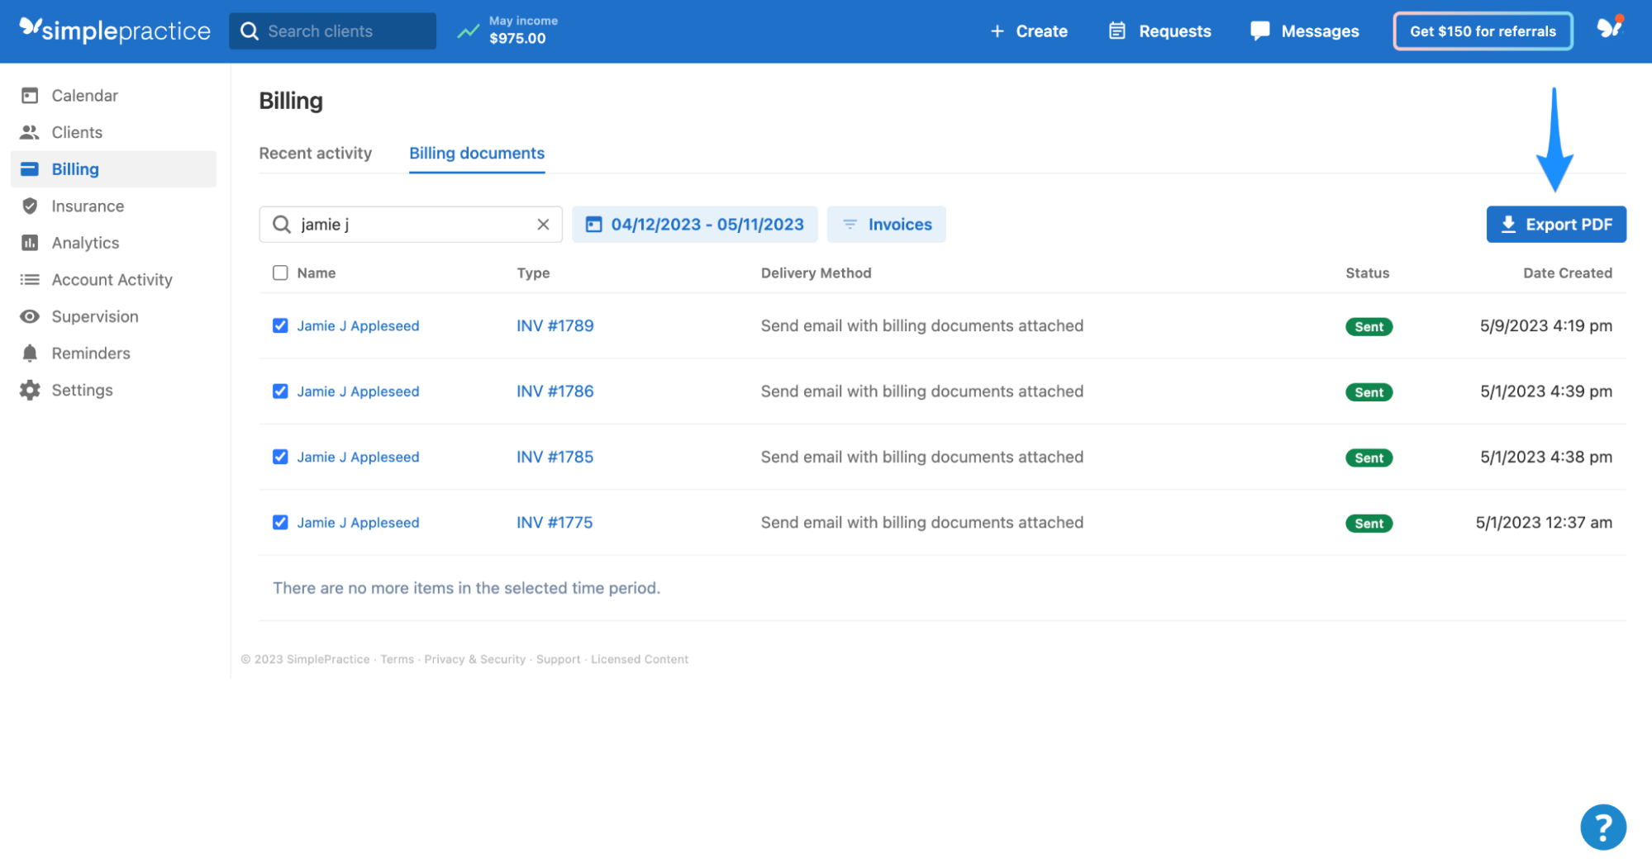This screenshot has width=1652, height=868.
Task: Toggle the select-all Name checkbox
Action: [x=280, y=273]
